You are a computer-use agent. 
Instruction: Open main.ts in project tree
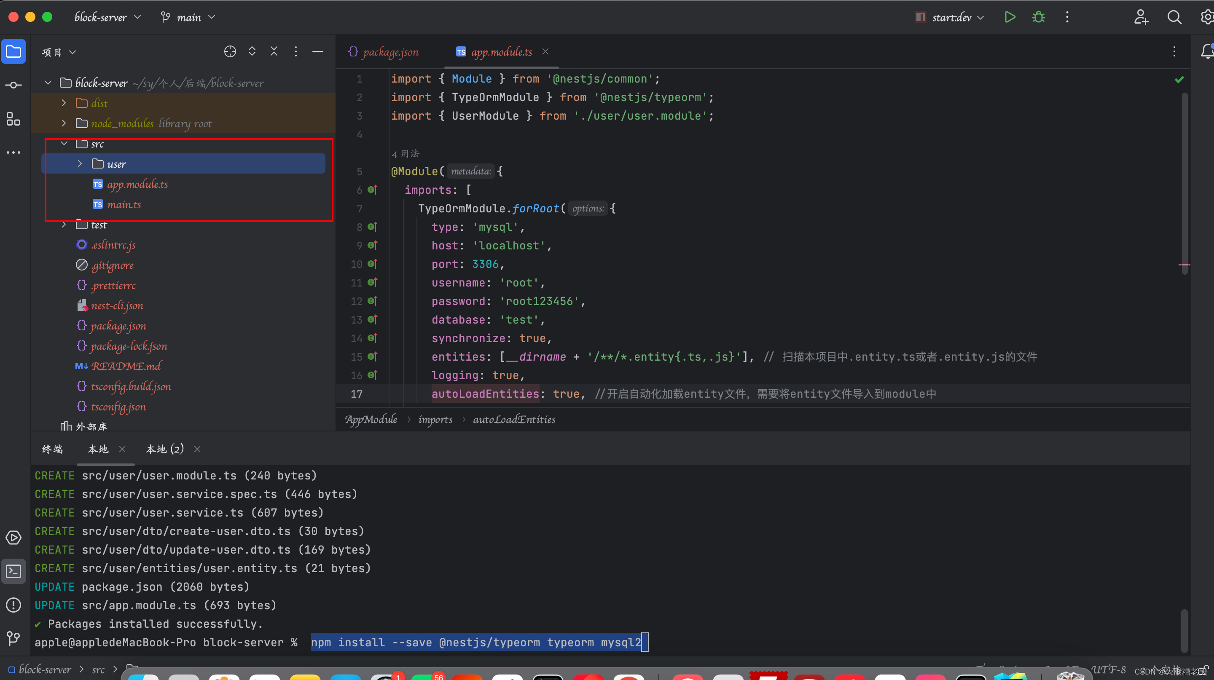pos(124,204)
